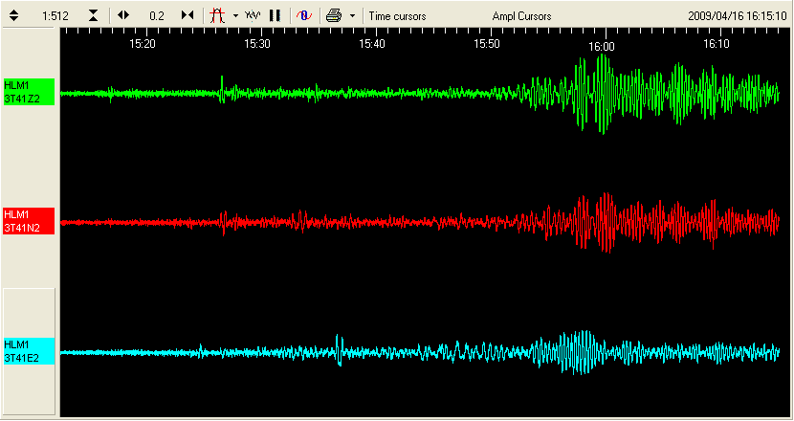Open the dropdown arrow beside the pick tool
Viewport: 794px width, 421px height.
[235, 16]
